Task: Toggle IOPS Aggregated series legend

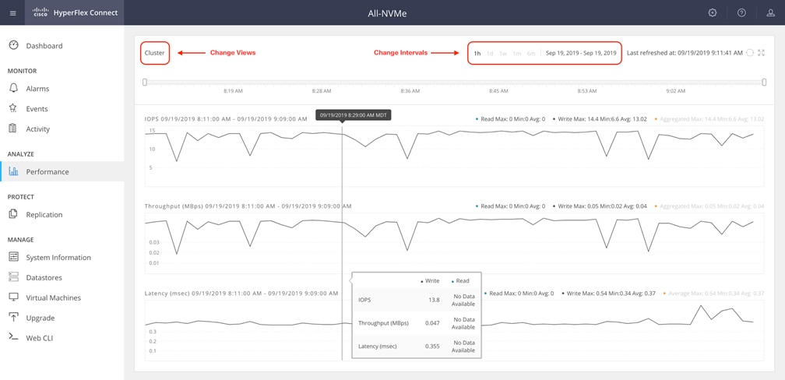Action: click(x=709, y=119)
